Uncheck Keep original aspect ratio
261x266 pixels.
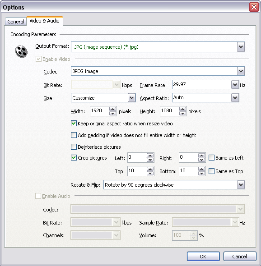[74, 124]
